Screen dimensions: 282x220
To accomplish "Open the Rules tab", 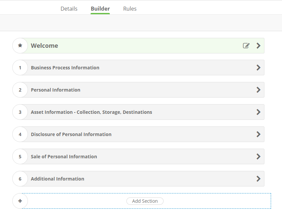I will 130,9.
